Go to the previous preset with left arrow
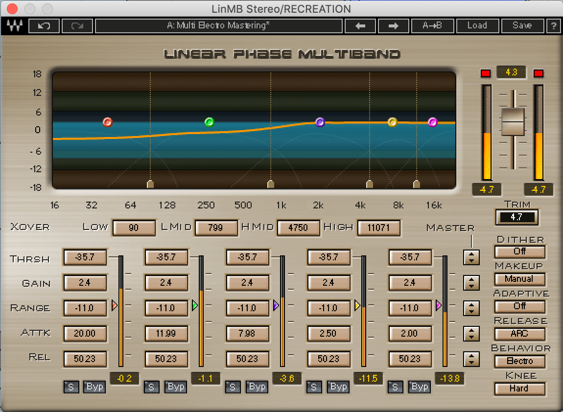 (x=360, y=26)
